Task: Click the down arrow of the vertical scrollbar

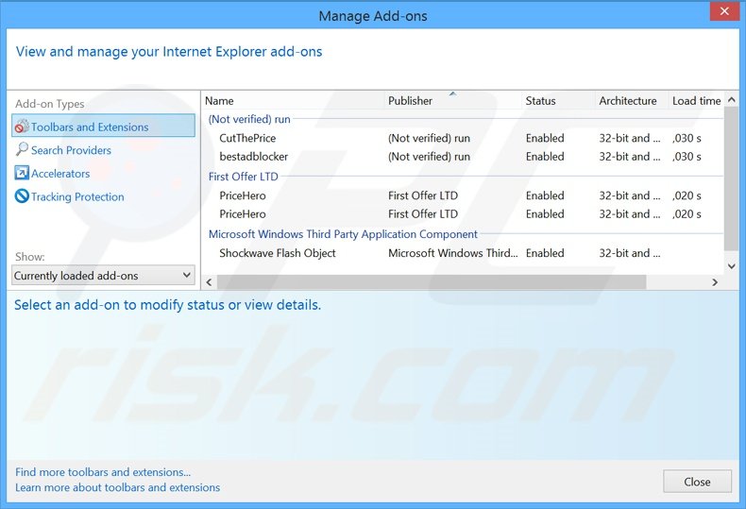Action: click(x=732, y=266)
